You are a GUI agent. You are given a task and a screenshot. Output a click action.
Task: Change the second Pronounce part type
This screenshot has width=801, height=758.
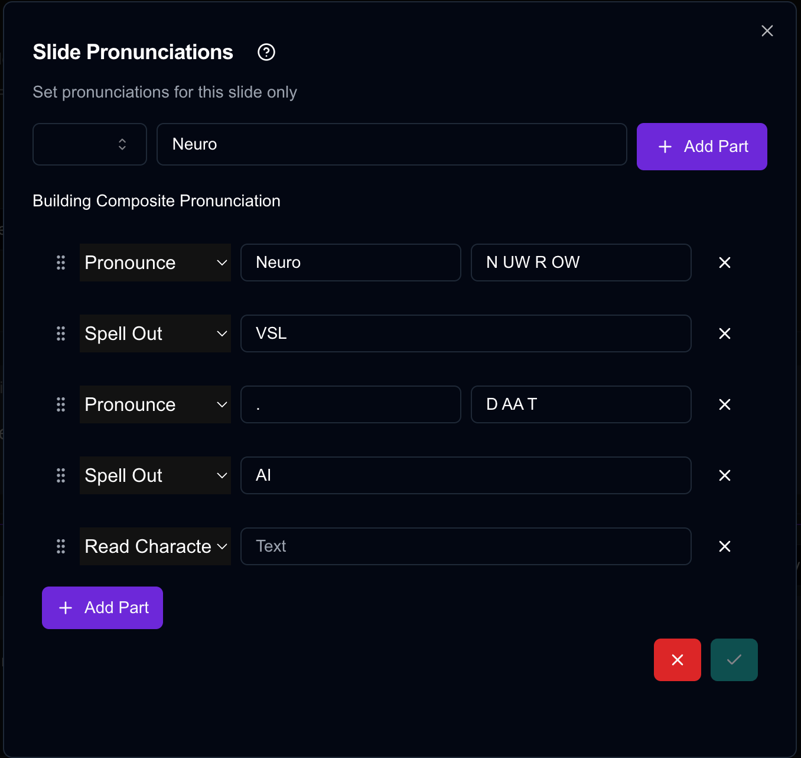(x=155, y=404)
